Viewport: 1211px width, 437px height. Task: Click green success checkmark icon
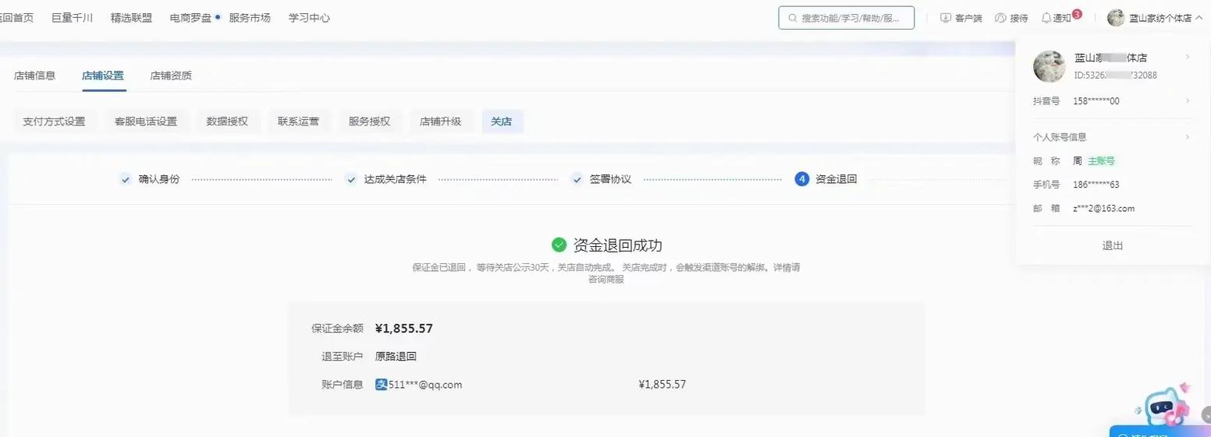[559, 245]
